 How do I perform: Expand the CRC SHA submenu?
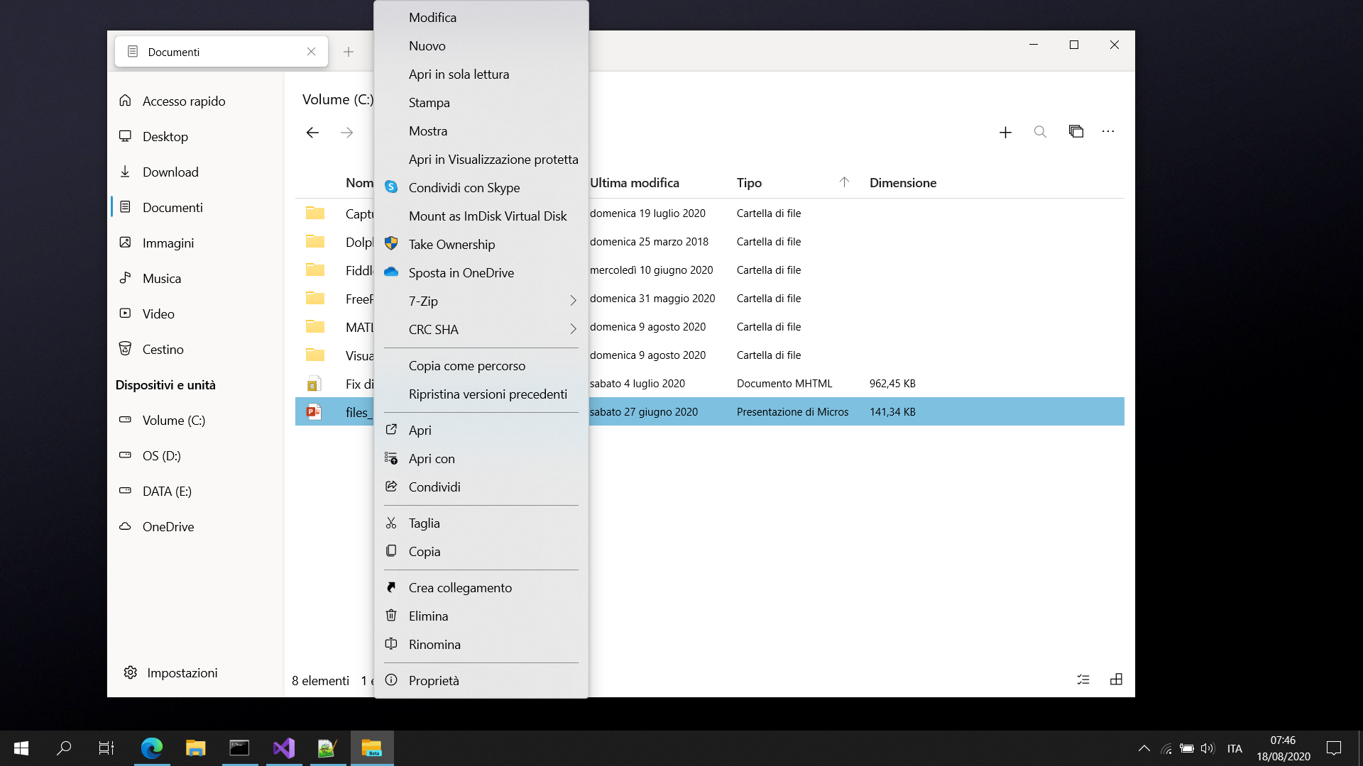click(x=481, y=329)
